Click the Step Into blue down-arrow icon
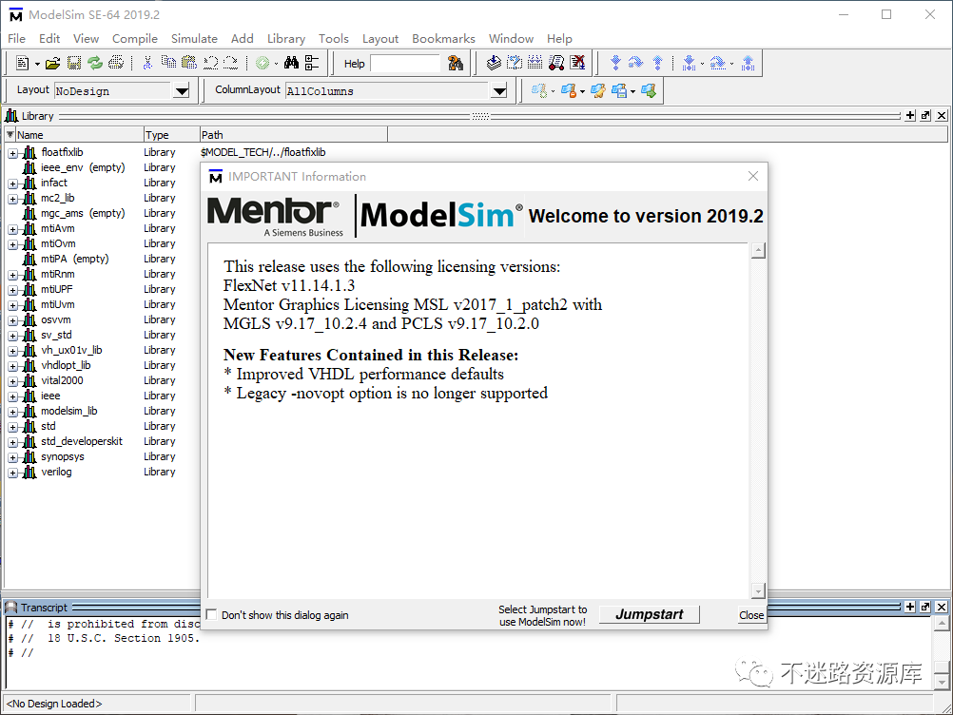The height and width of the screenshot is (715, 953). (x=615, y=63)
